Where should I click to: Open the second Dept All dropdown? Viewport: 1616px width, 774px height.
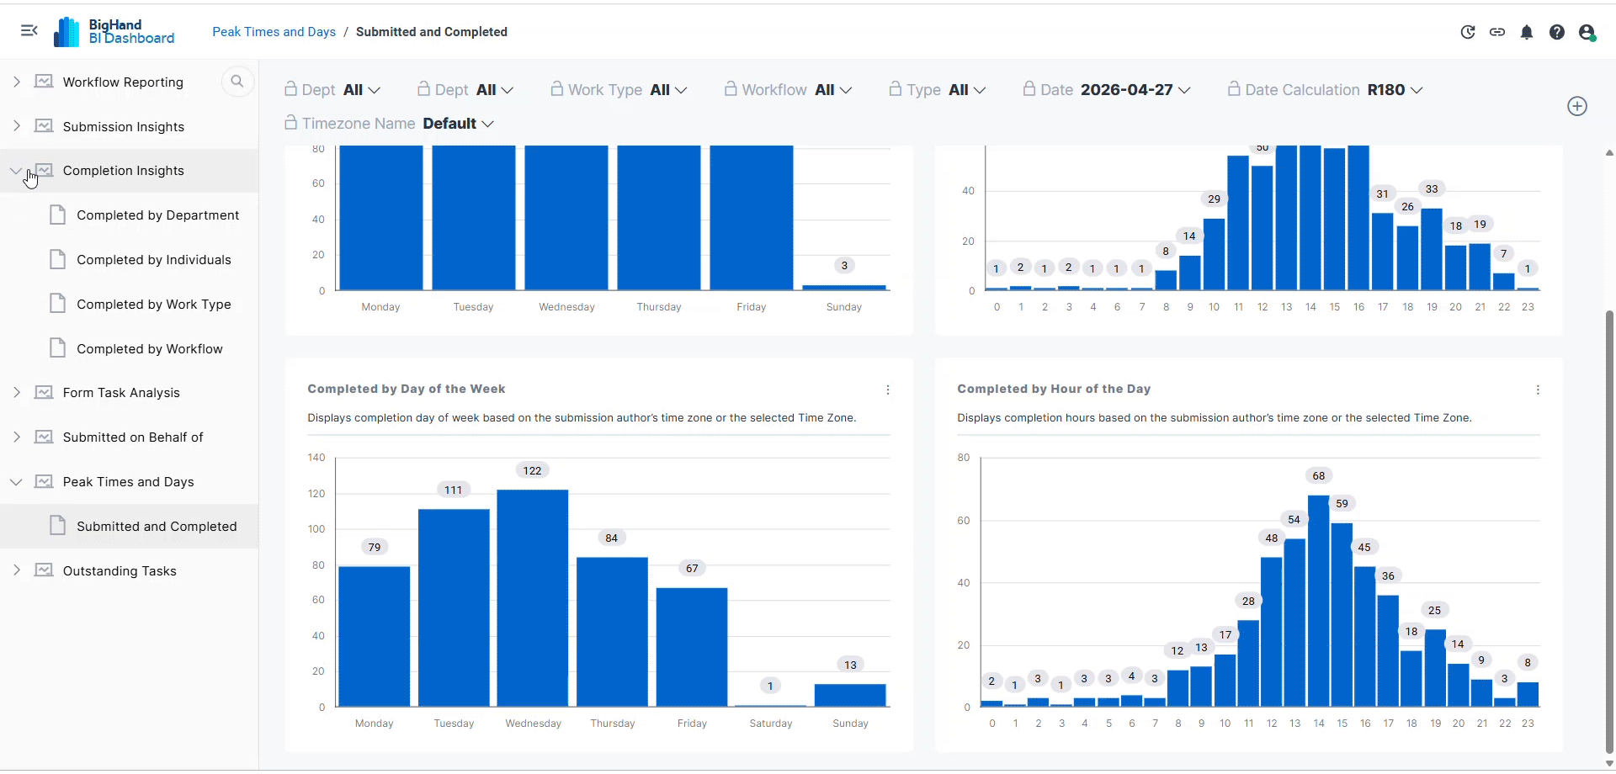pos(495,90)
